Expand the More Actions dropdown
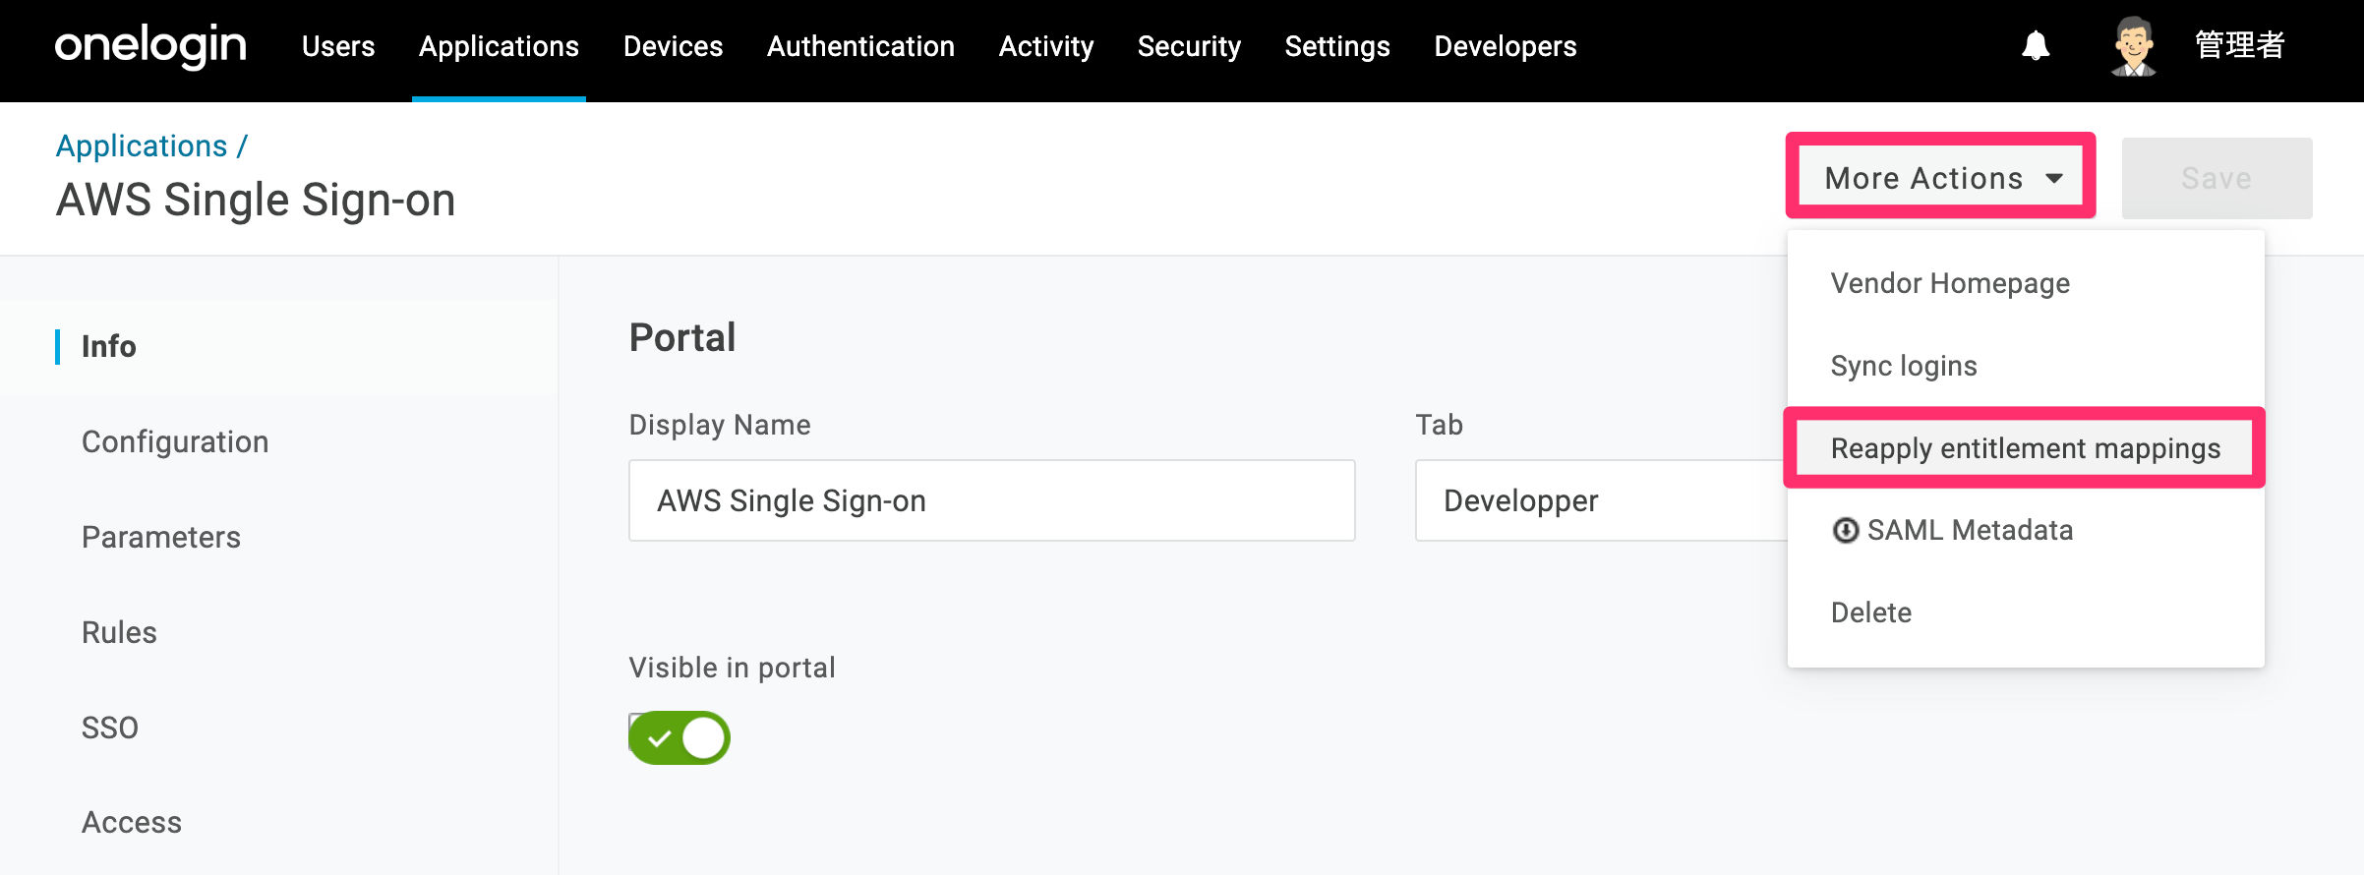Screen dimensions: 2364x875 click(x=1941, y=178)
